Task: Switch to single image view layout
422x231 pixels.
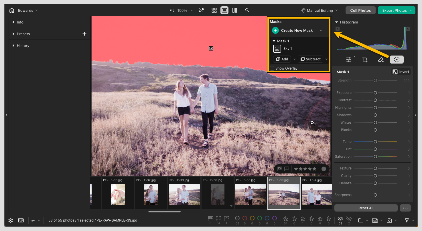Action: 224,10
